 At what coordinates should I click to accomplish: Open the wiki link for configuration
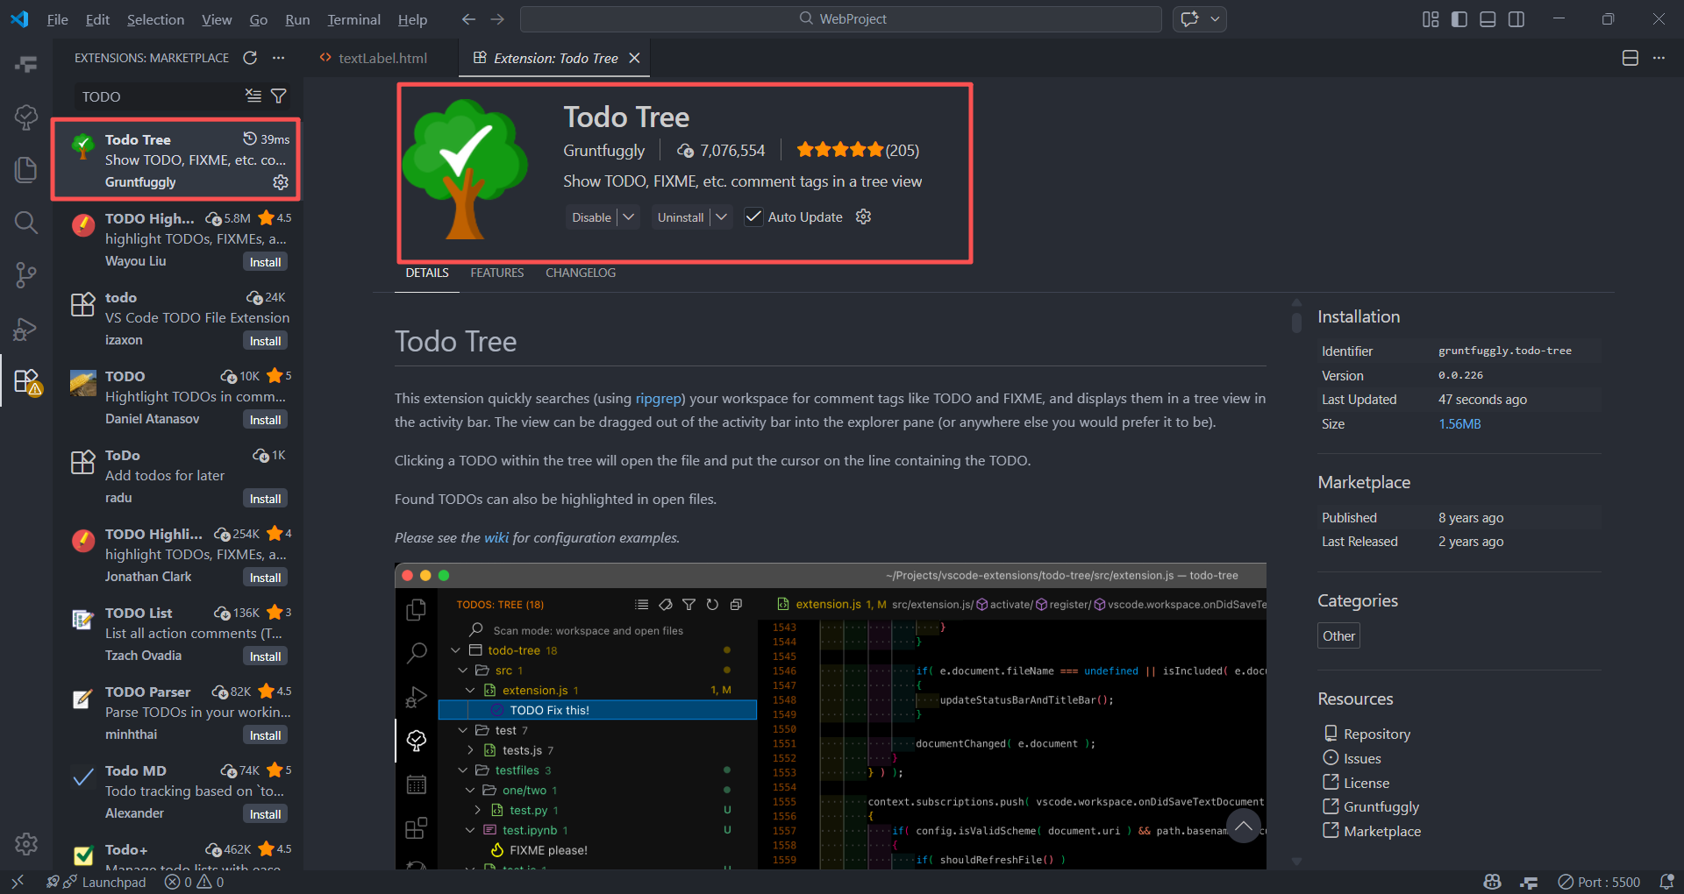click(x=496, y=537)
